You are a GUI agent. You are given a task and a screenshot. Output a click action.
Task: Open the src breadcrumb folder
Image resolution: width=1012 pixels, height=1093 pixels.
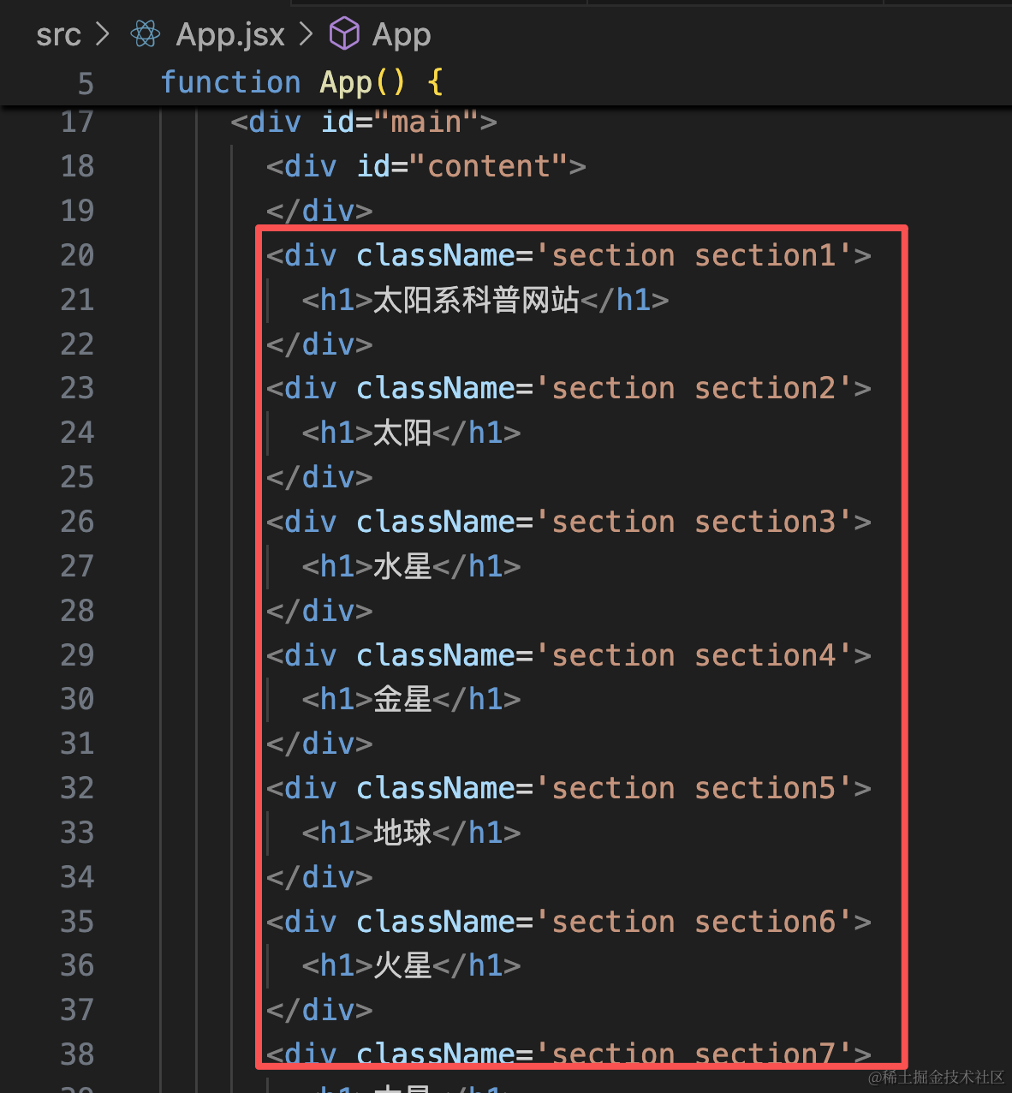(58, 35)
